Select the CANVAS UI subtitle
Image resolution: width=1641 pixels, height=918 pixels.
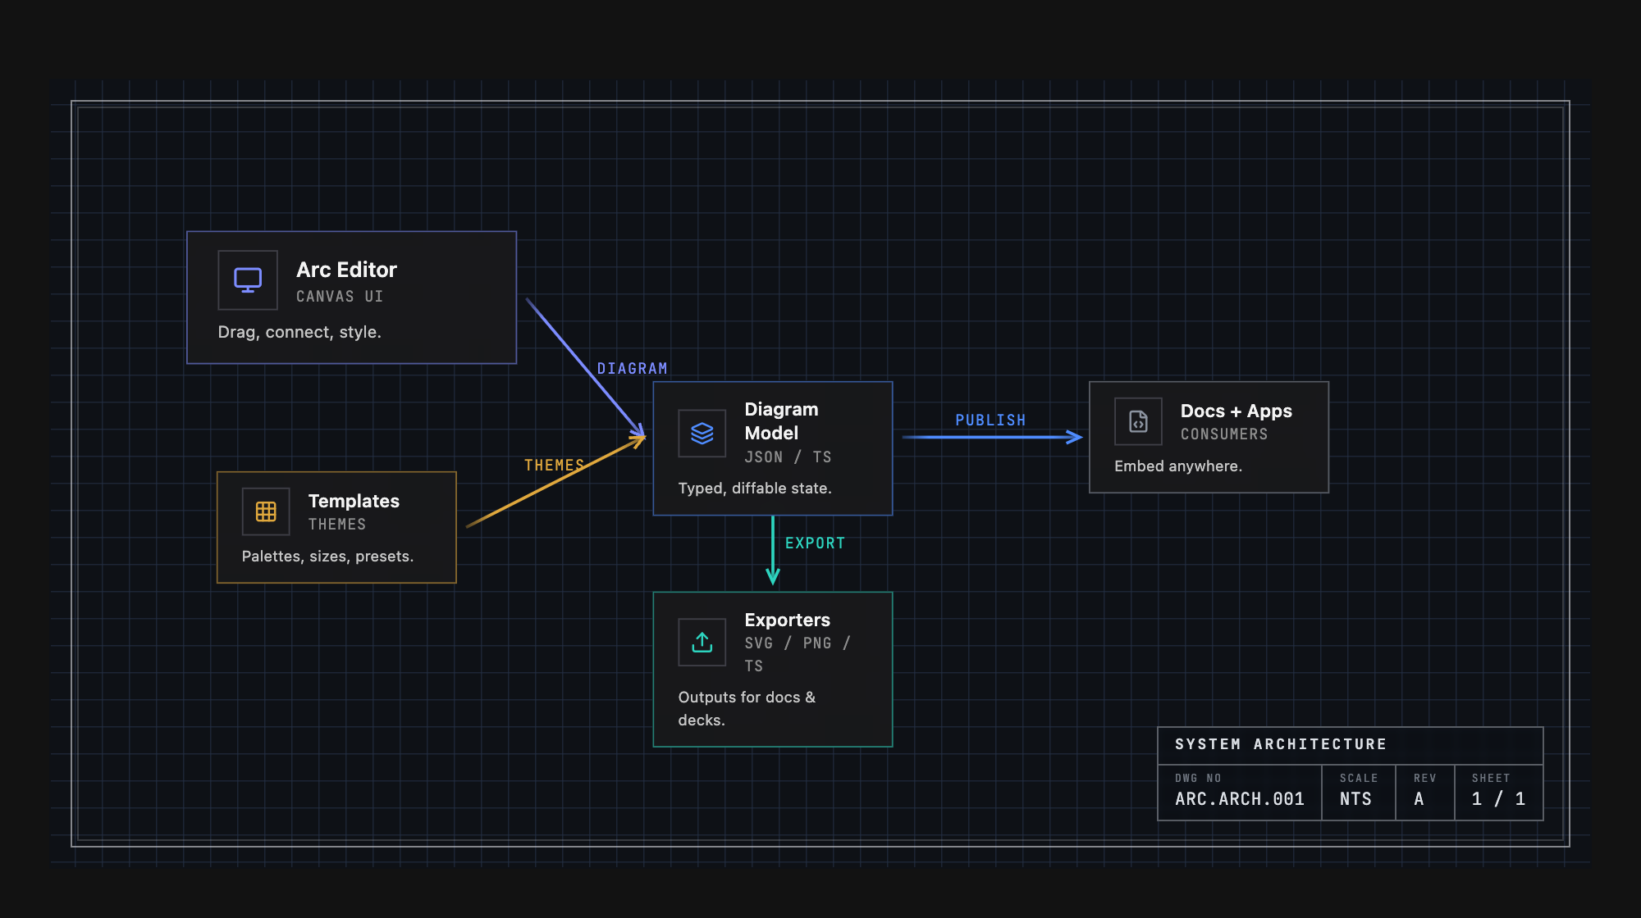coord(340,297)
